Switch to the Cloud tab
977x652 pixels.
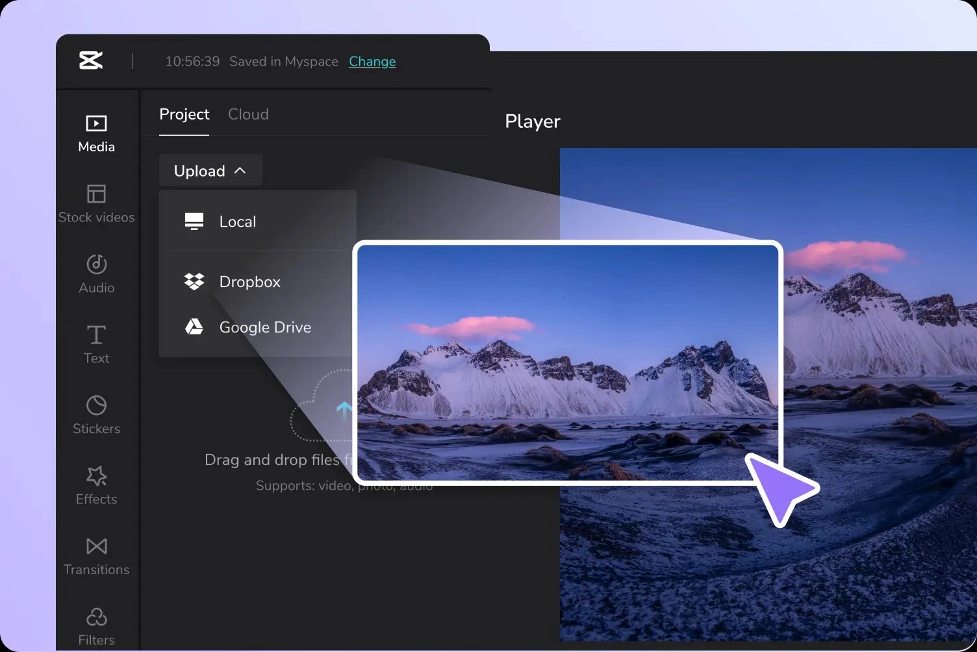coord(248,114)
